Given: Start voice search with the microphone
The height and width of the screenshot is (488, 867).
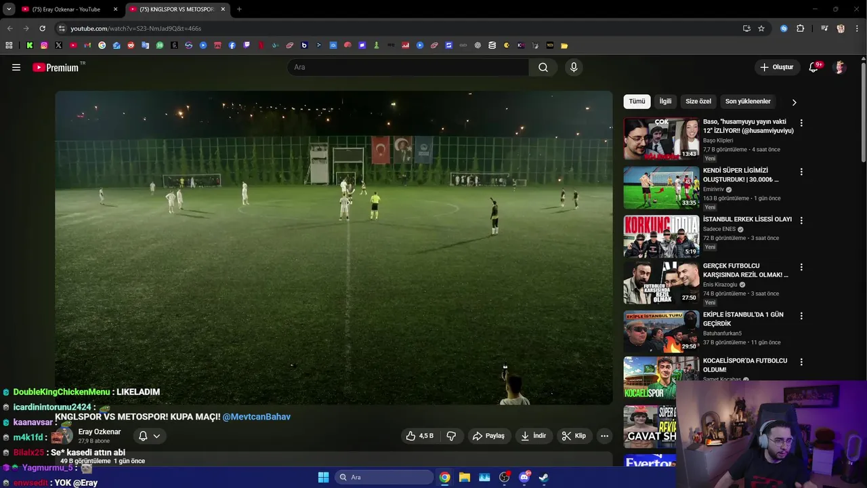Looking at the screenshot, I should pyautogui.click(x=574, y=67).
